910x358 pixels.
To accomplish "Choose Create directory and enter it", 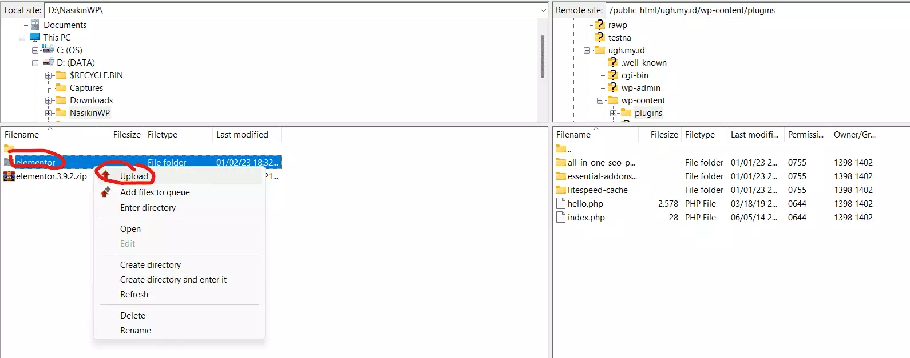I will [173, 280].
